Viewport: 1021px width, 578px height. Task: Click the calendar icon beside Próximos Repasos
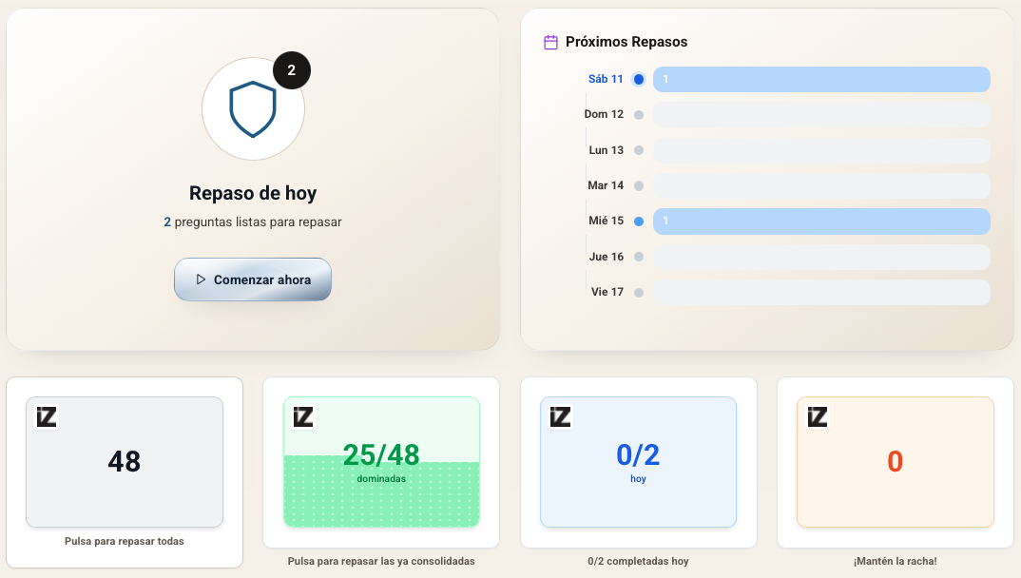coord(549,42)
